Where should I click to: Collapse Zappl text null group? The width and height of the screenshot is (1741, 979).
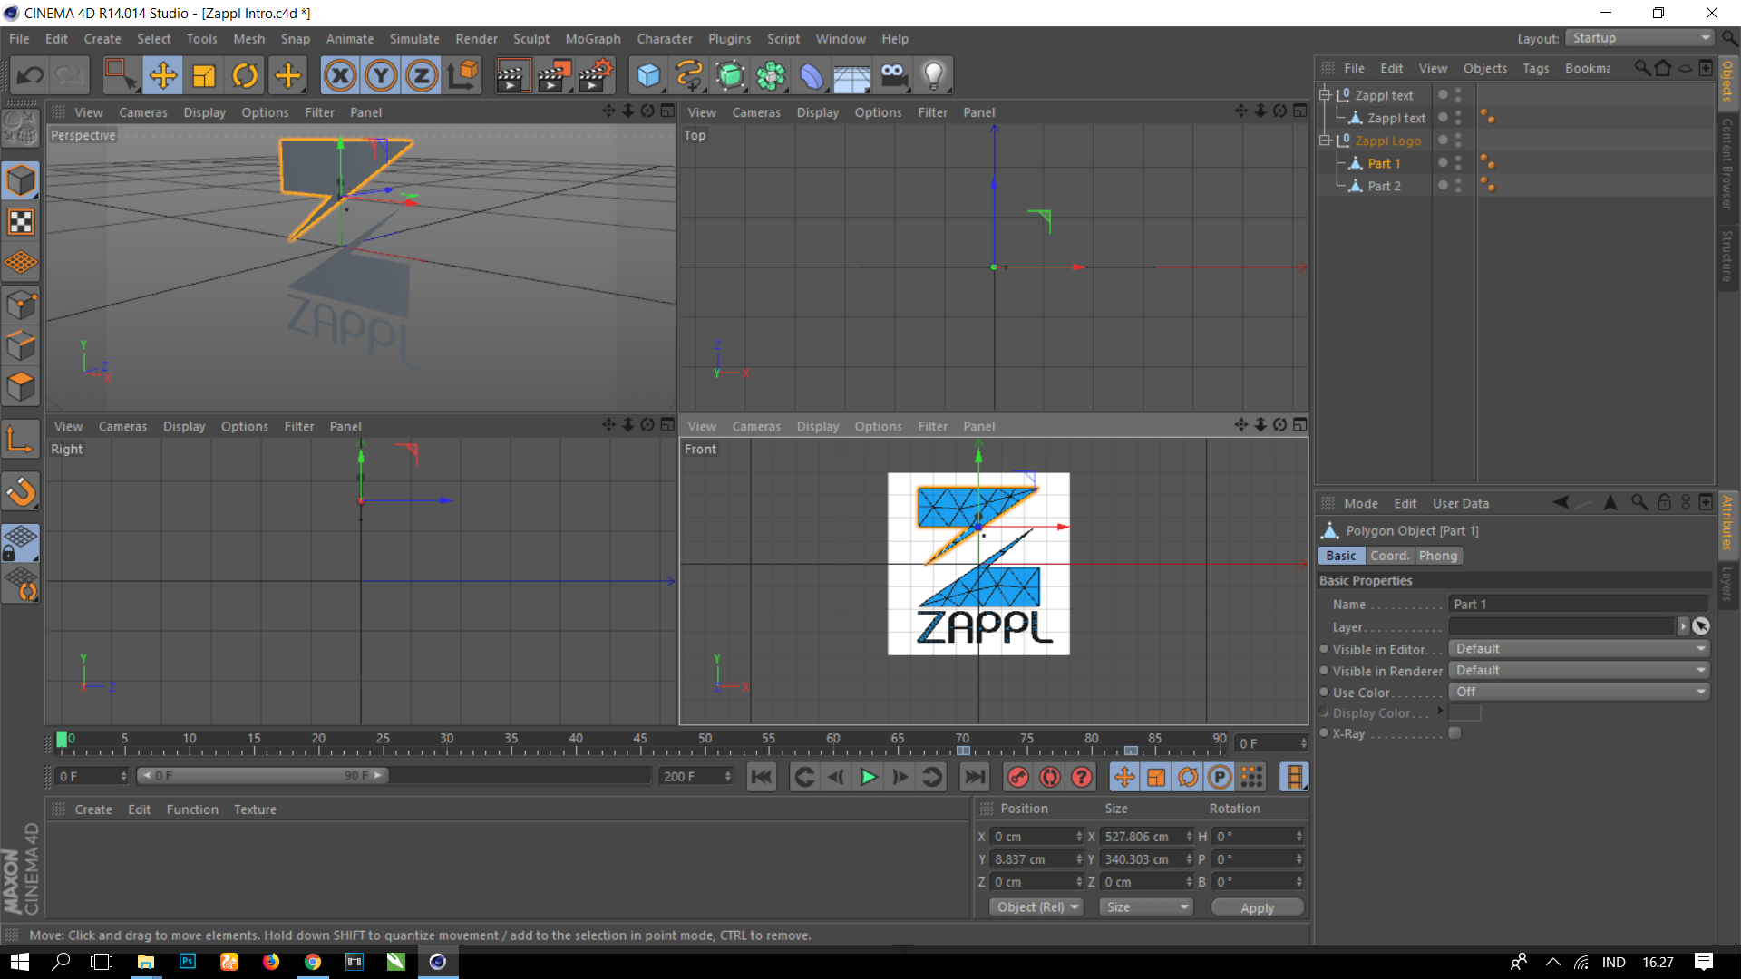(x=1324, y=95)
